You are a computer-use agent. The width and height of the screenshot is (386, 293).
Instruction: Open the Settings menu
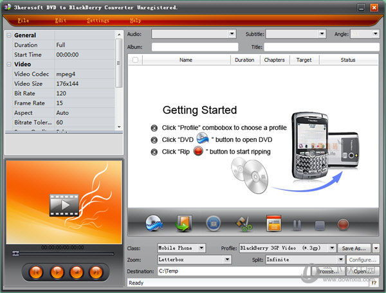coord(98,21)
